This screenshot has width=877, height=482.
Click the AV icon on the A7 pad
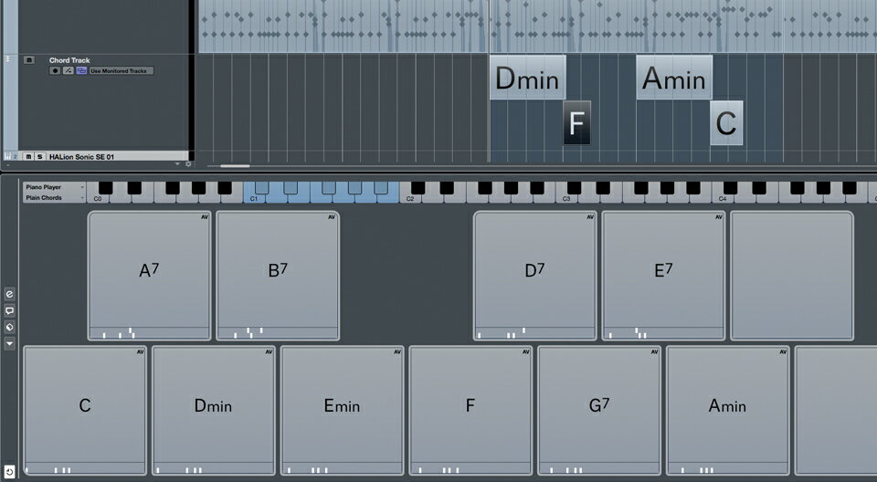(204, 217)
